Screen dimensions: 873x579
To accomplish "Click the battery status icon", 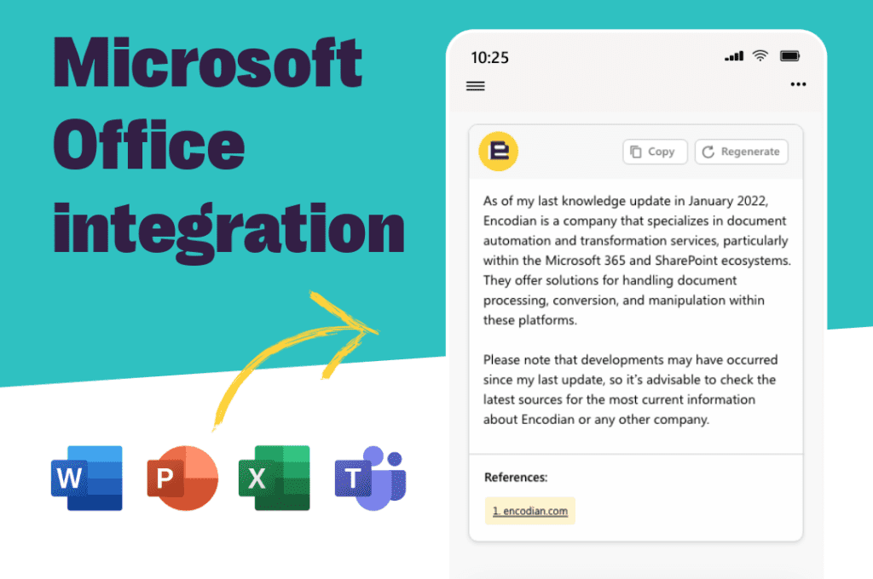I will coord(790,55).
